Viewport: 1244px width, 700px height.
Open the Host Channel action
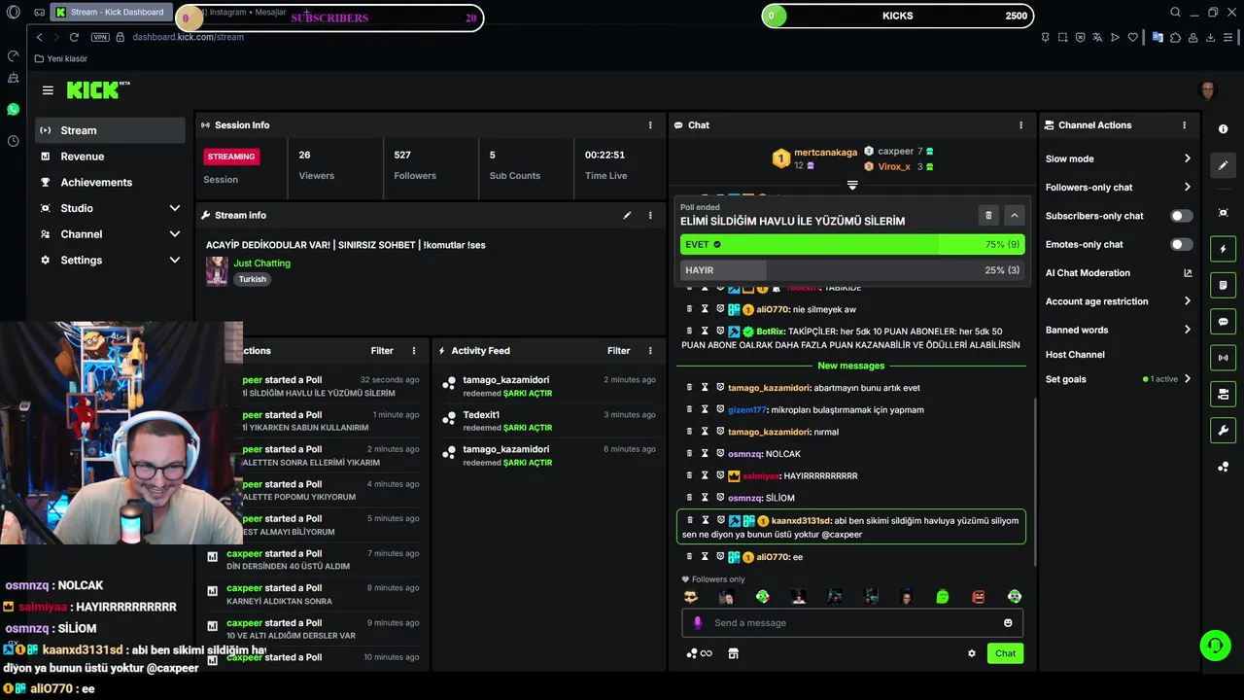point(1075,355)
